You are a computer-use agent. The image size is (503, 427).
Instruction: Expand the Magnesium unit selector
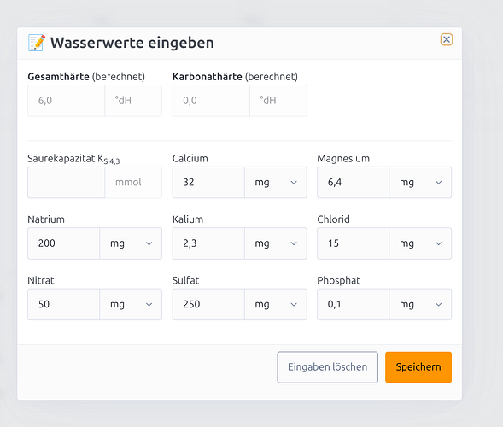coord(420,182)
